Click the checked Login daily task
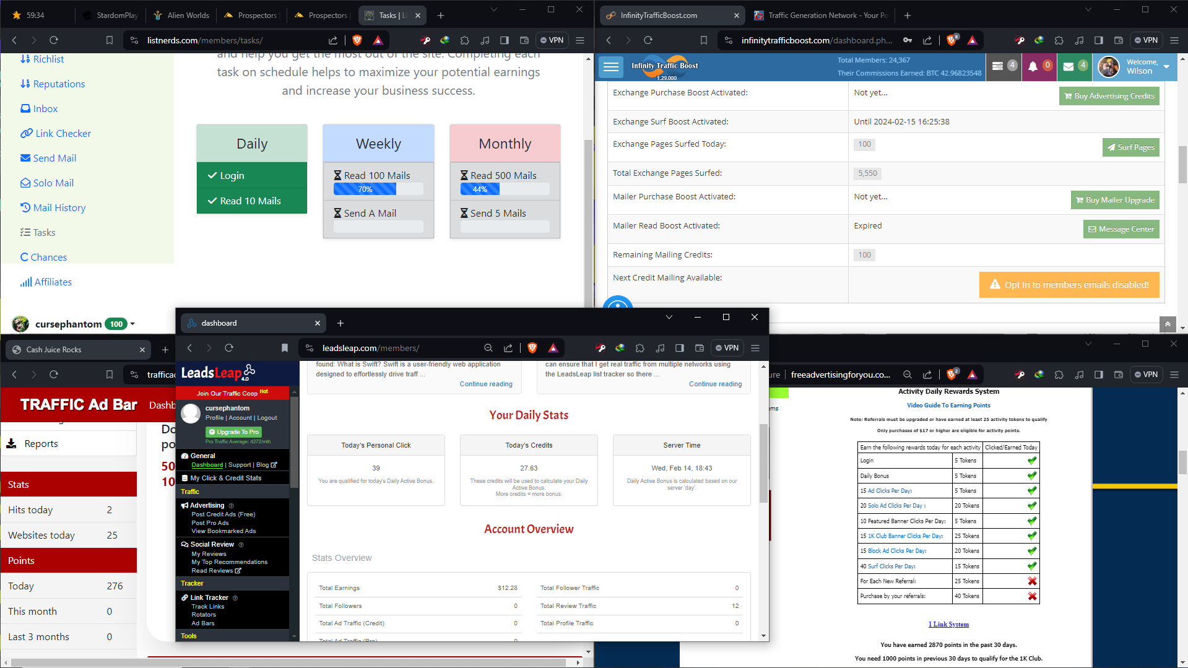The width and height of the screenshot is (1188, 668). pyautogui.click(x=252, y=176)
